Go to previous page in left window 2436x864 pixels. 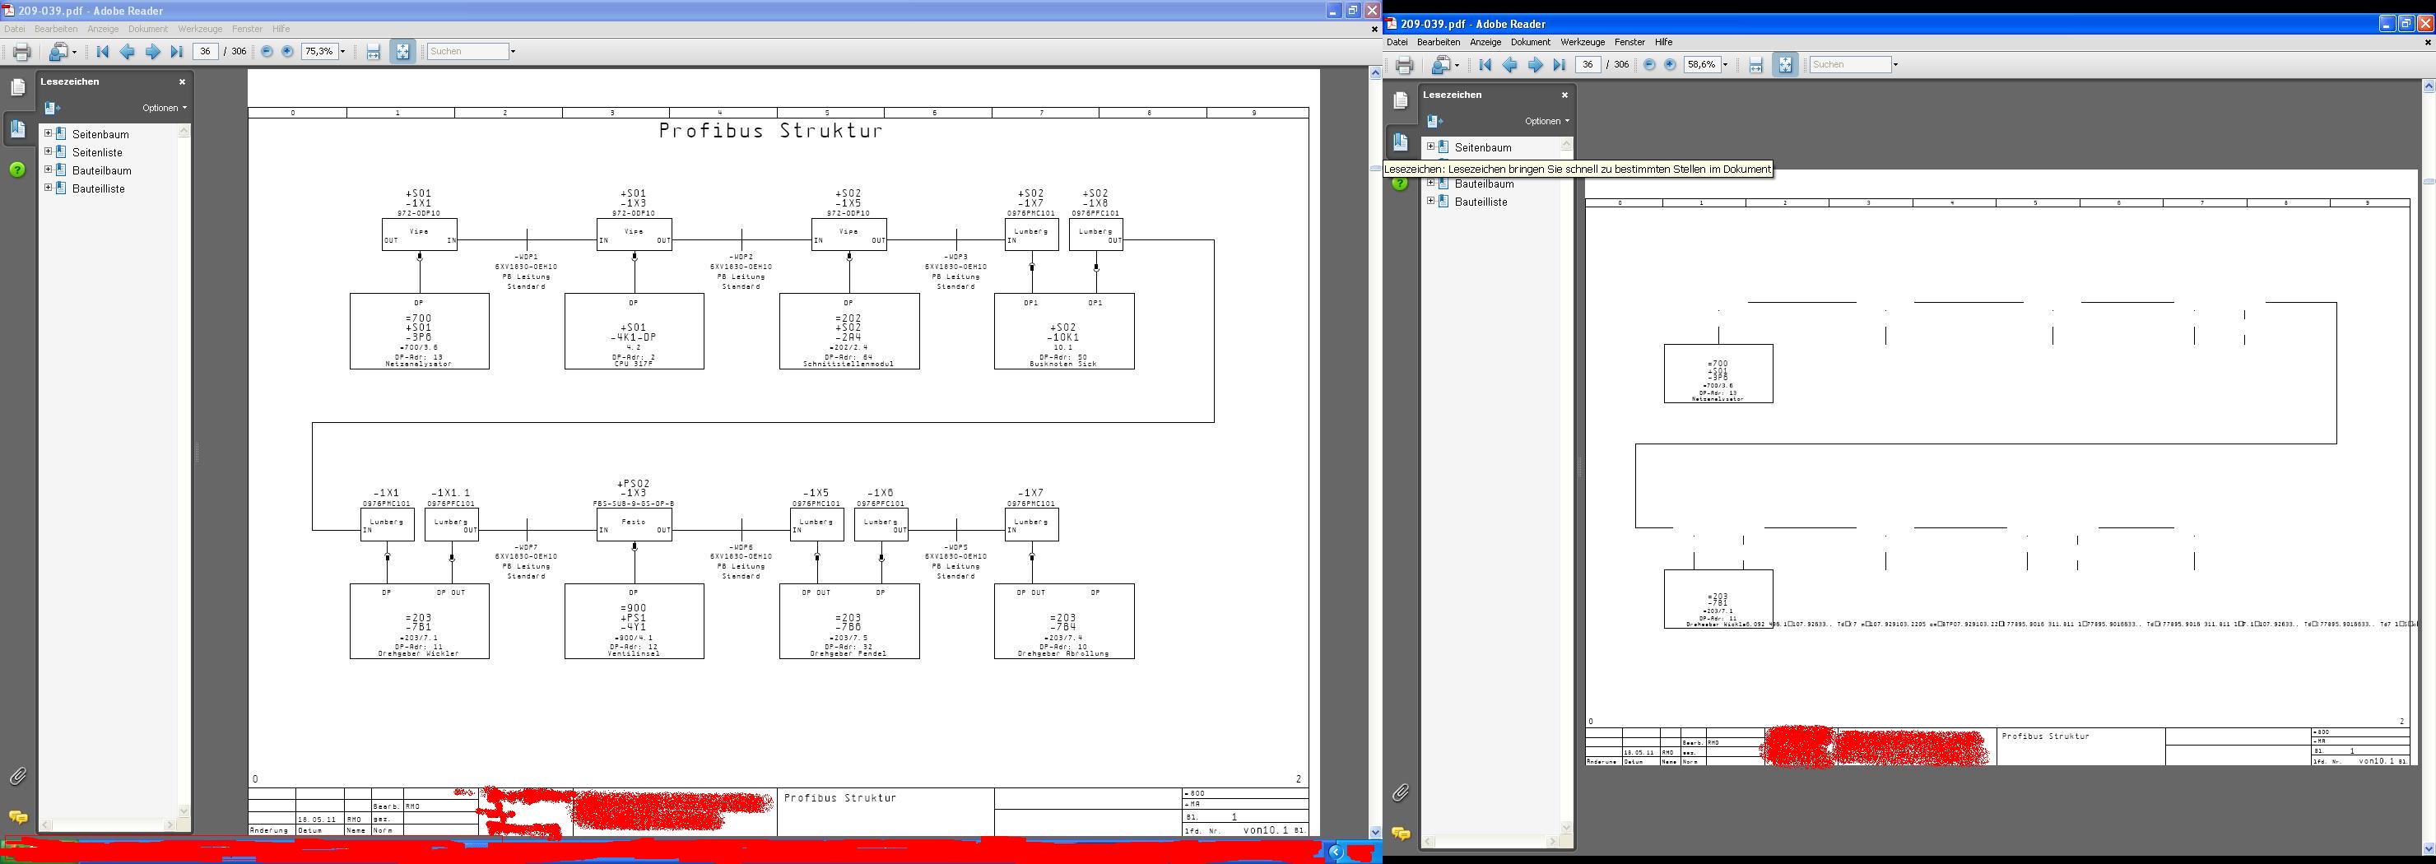point(128,52)
